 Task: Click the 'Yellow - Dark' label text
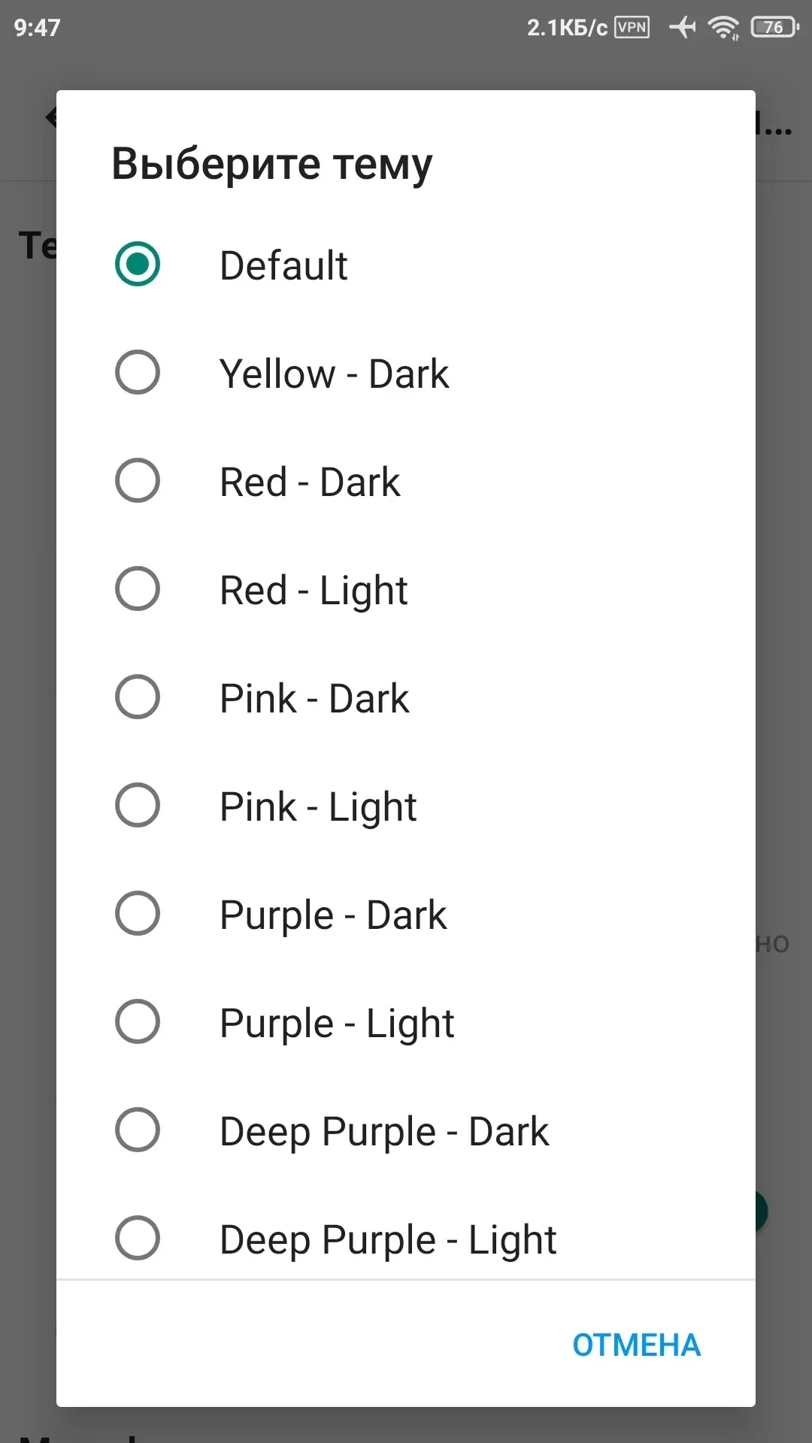pos(334,374)
